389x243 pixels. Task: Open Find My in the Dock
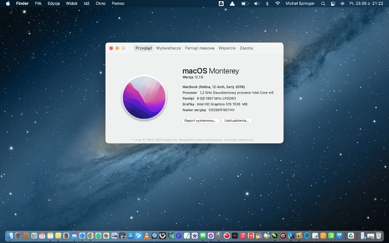pos(98,235)
